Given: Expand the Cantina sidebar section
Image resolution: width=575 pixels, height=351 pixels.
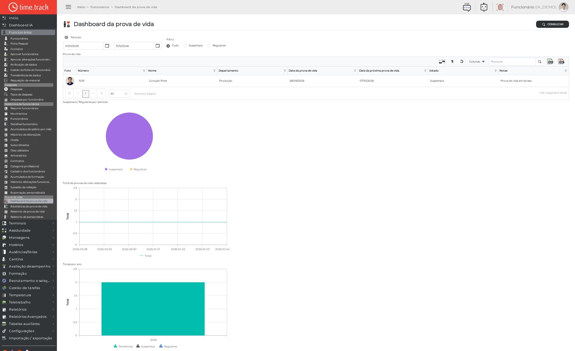Looking at the screenshot, I should tap(28, 259).
